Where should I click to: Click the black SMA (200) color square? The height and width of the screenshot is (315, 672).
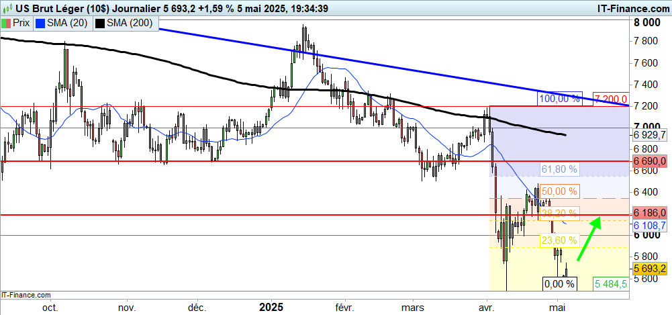[x=99, y=23]
